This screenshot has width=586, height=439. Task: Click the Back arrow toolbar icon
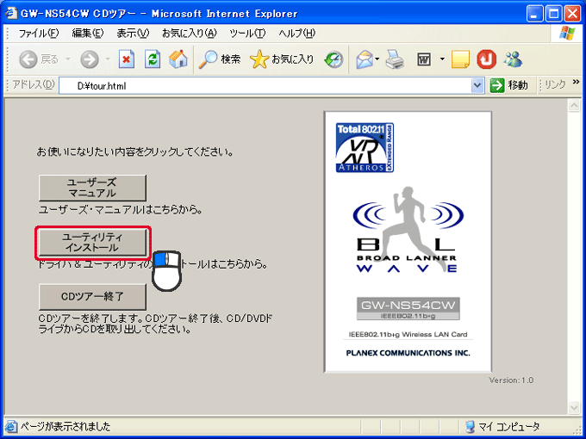pyautogui.click(x=28, y=59)
